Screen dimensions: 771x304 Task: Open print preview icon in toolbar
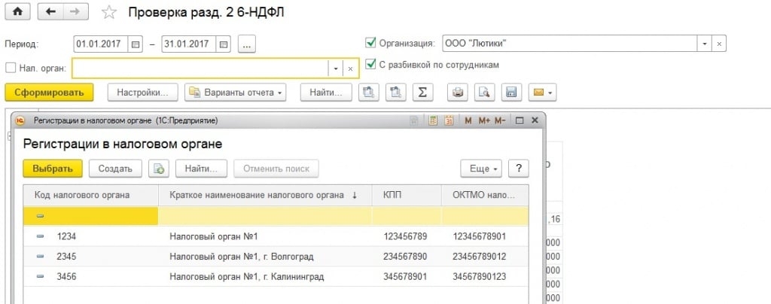point(486,93)
